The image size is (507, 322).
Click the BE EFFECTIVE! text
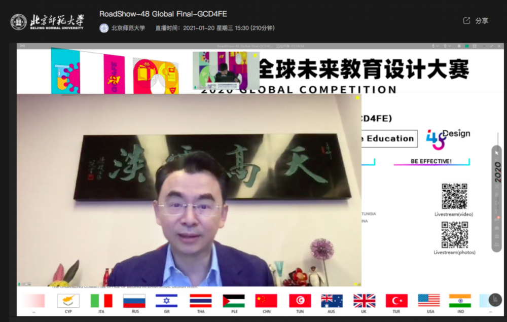(431, 161)
